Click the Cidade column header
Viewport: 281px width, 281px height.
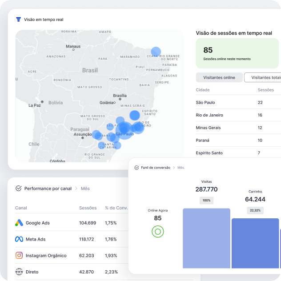pyautogui.click(x=203, y=90)
